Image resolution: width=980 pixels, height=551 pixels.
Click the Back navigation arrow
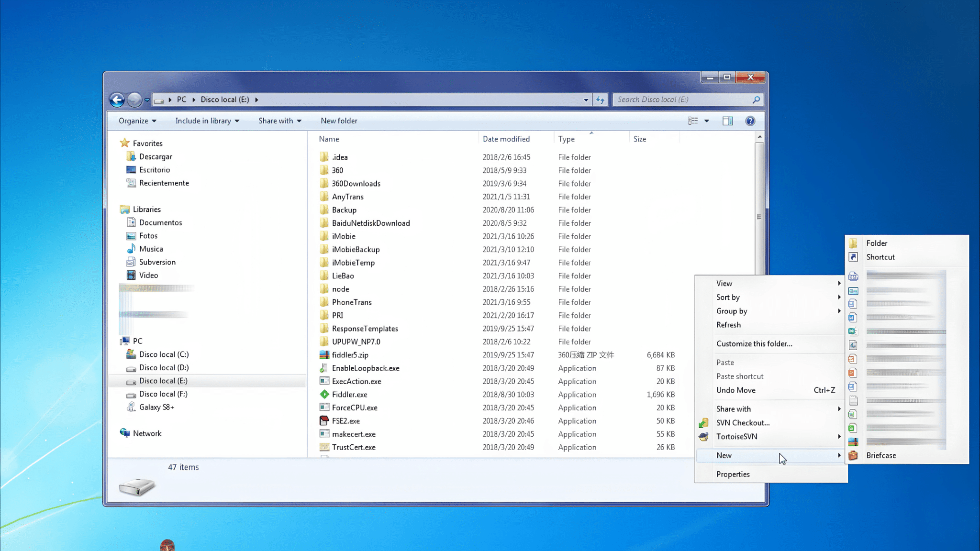(117, 99)
